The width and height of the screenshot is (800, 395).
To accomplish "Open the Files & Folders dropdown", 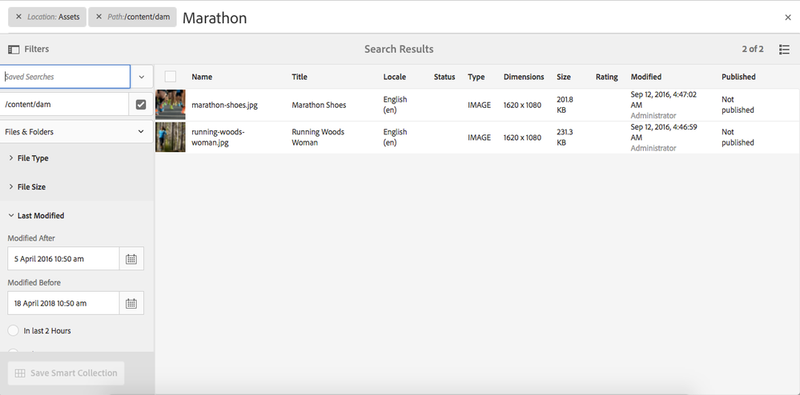I will (76, 132).
